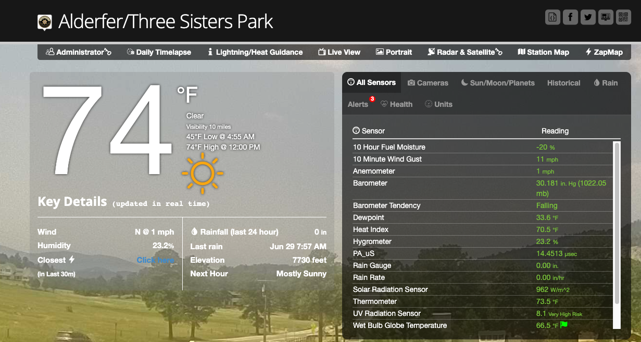Screen dimensions: 641x342
Task: Click the Twitter share icon
Action: click(588, 17)
